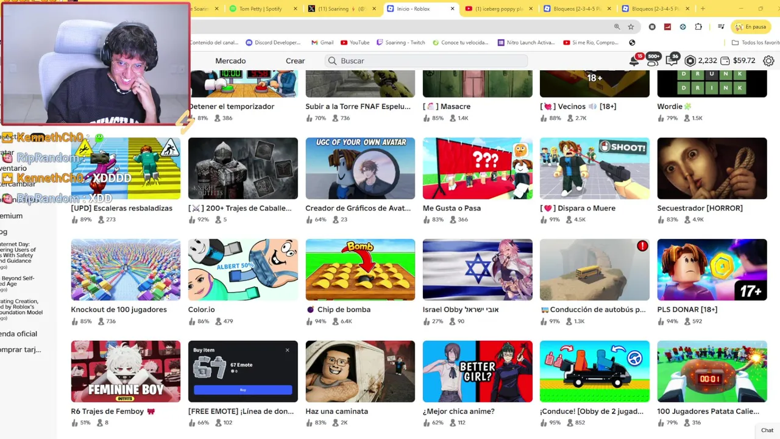The width and height of the screenshot is (780, 439).
Task: Open the Detener el temporizador title
Action: (x=232, y=107)
